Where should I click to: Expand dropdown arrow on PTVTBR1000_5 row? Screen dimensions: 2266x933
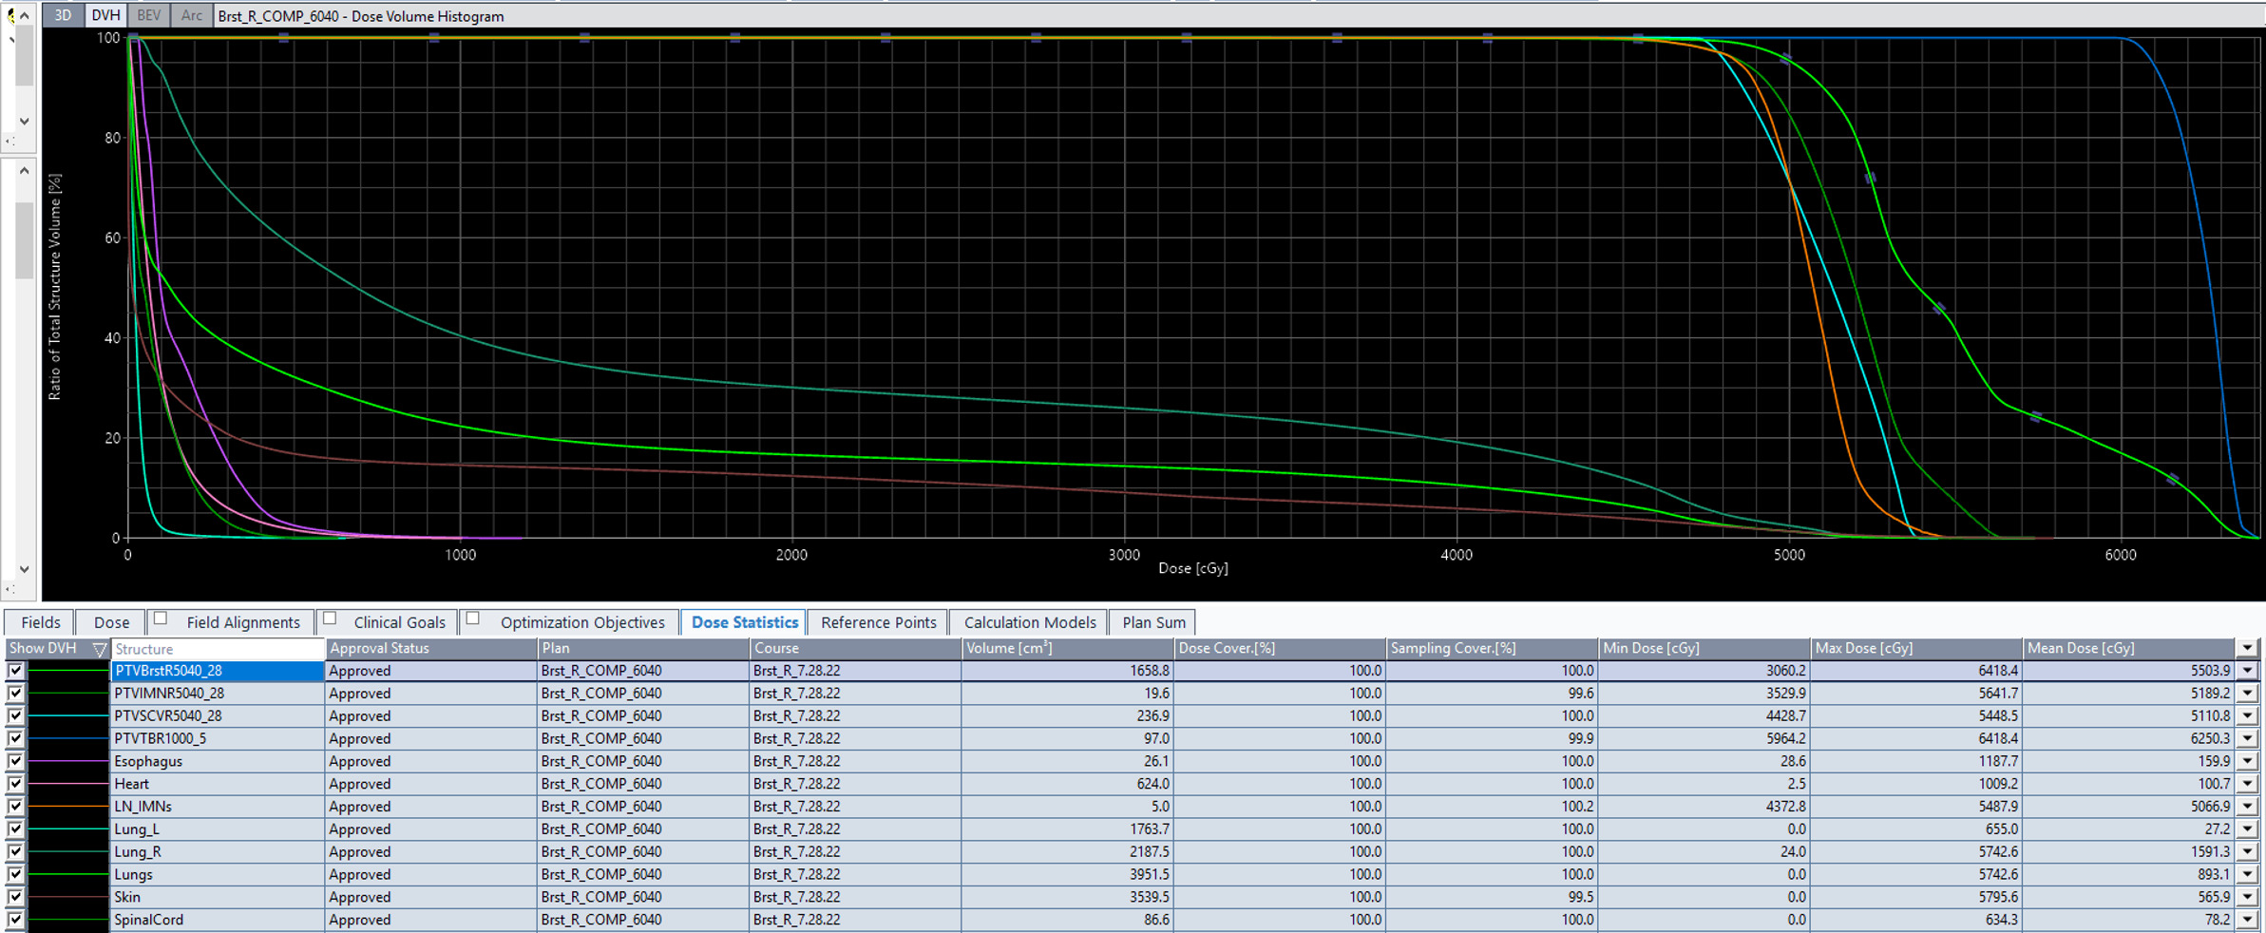tap(2247, 739)
